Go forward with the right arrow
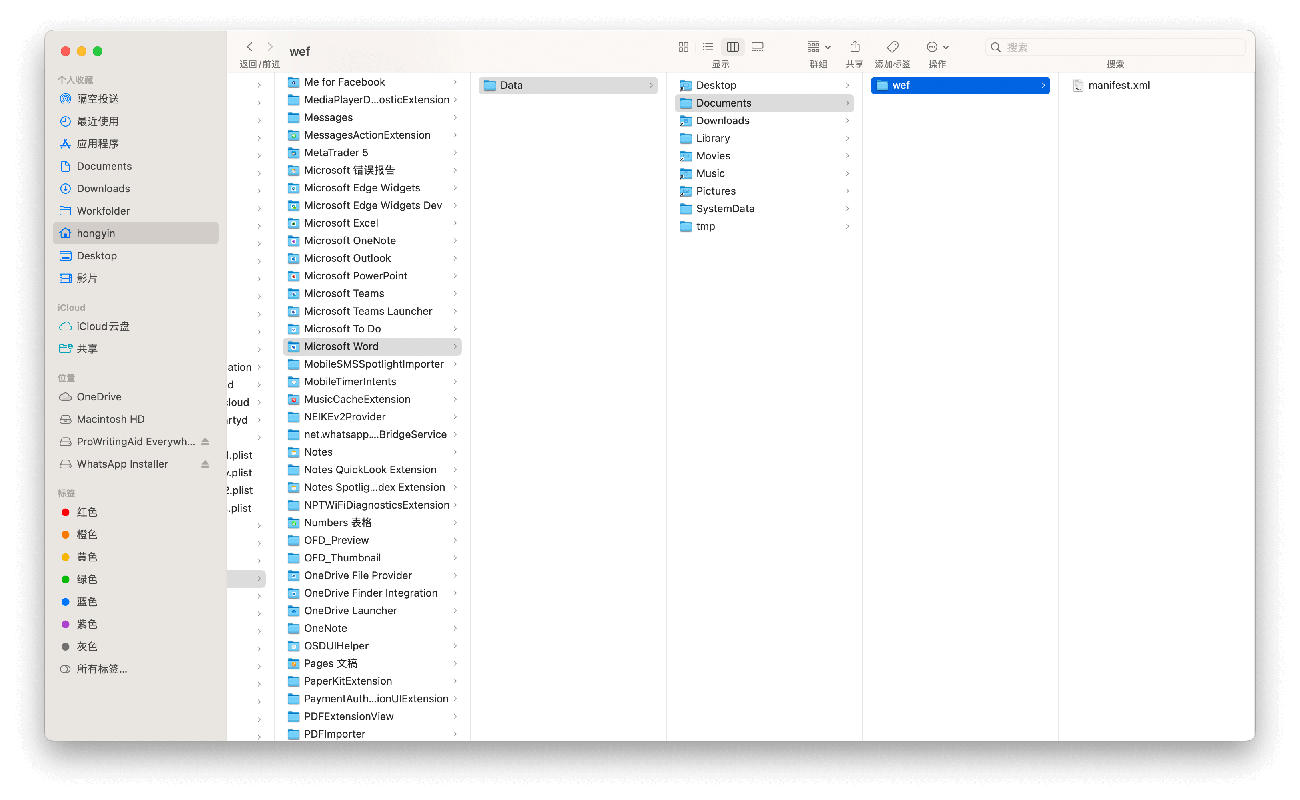This screenshot has height=800, width=1300. coord(270,47)
